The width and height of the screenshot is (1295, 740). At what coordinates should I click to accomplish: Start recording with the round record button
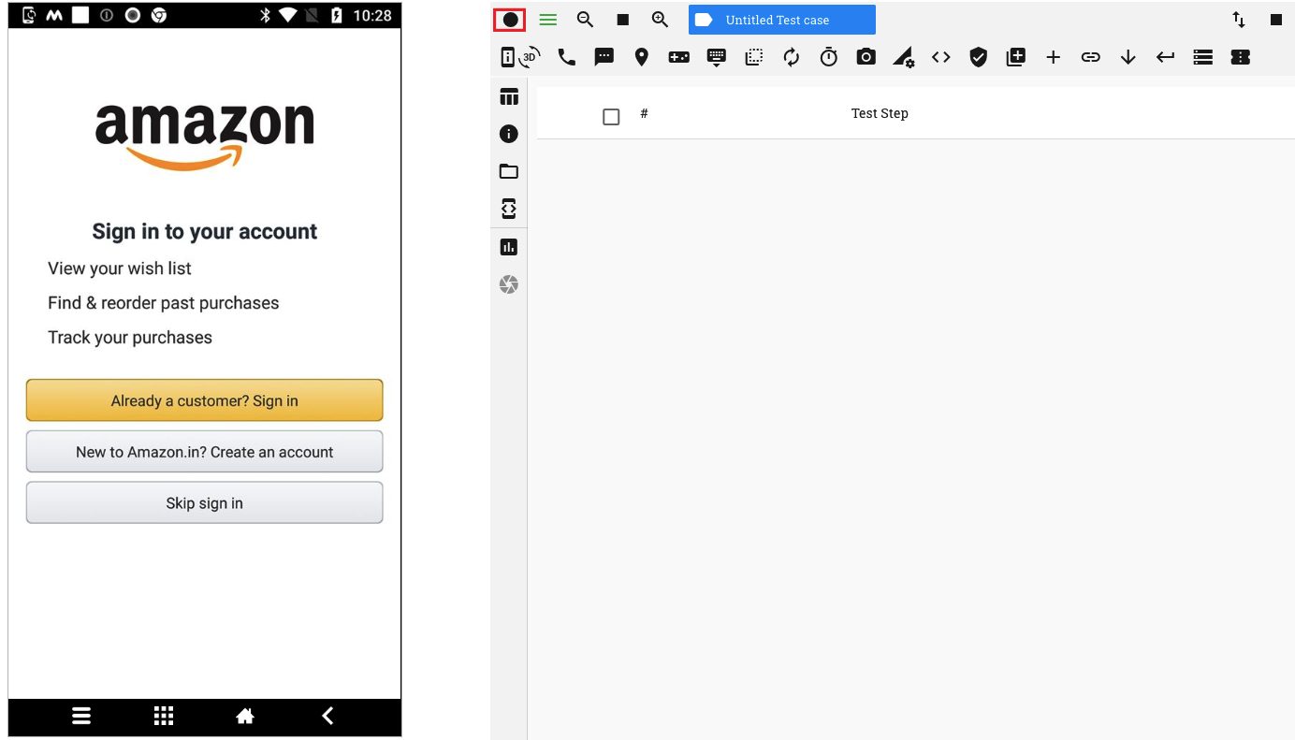pos(510,20)
